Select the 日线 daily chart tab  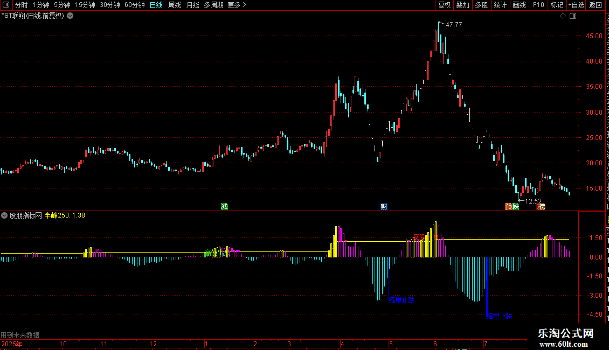tap(156, 5)
